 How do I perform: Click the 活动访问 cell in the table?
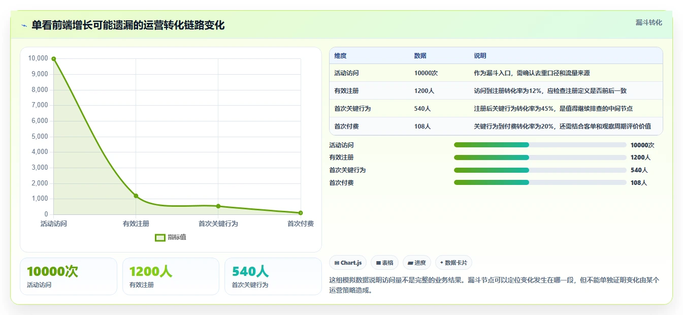pos(346,73)
